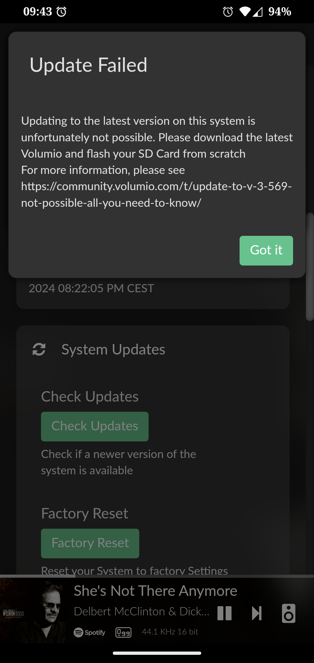The image size is (314, 663).
Task: Dismiss the dialog with Got it
Action: pos(266,250)
